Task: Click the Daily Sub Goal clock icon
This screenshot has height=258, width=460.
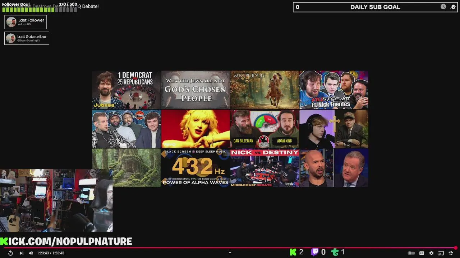Action: pos(443,7)
